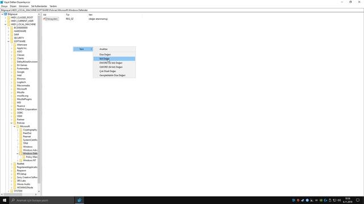This screenshot has width=364, height=204.
Task: Click the SAM folder icon
Action: (x=11, y=35)
